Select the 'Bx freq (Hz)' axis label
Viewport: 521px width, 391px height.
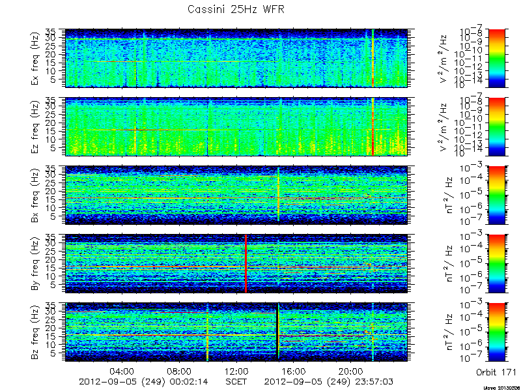[x=35, y=195]
